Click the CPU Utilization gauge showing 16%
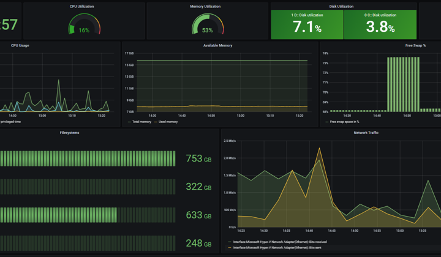 tap(84, 24)
